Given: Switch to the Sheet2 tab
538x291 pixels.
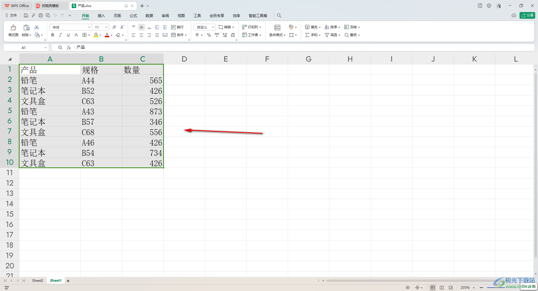Looking at the screenshot, I should point(38,281).
